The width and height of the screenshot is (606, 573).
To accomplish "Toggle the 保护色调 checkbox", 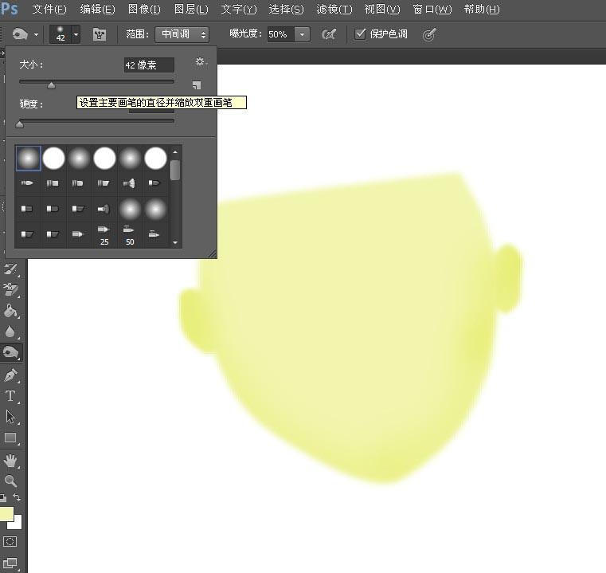I will pos(360,33).
